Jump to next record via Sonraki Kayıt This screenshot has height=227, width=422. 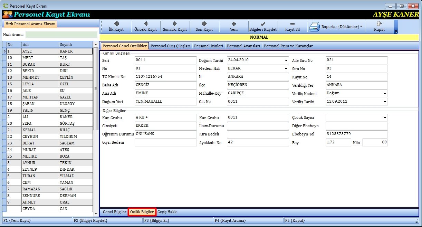(x=175, y=26)
